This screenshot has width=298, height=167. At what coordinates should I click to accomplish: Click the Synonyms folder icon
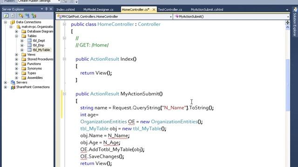click(x=24, y=69)
